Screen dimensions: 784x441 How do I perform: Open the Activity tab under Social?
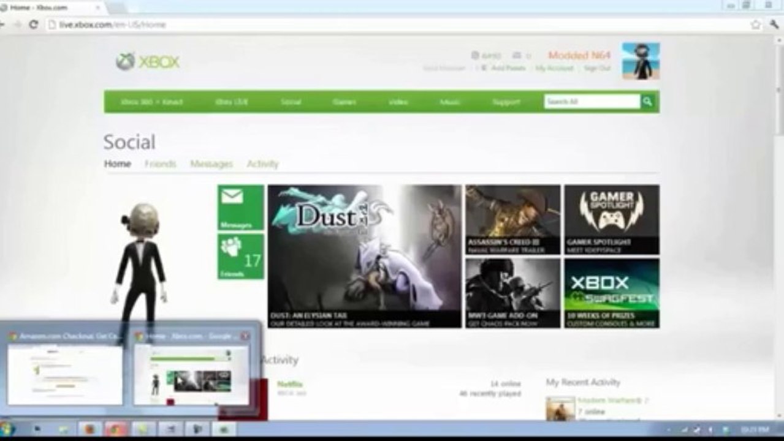click(x=262, y=164)
